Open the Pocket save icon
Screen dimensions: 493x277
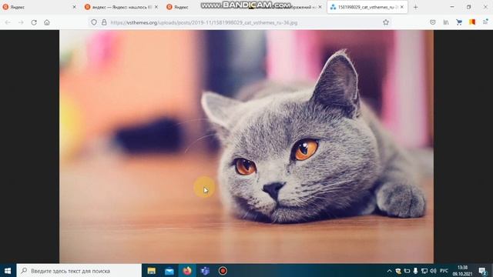433,22
